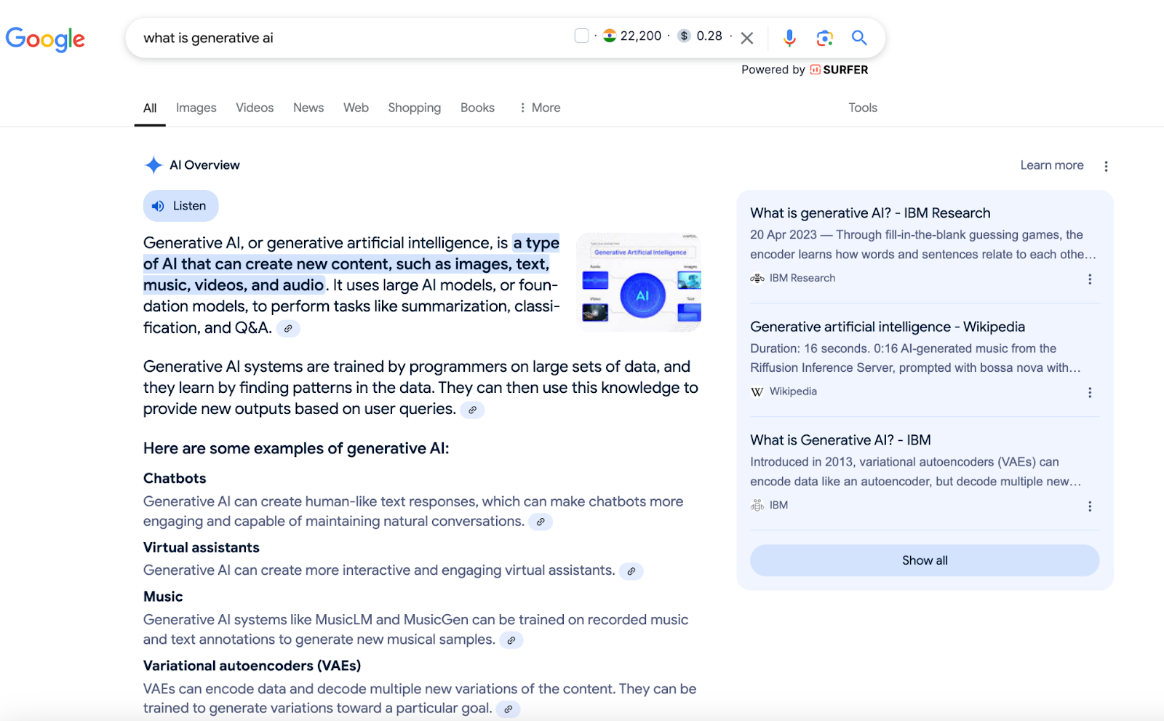Viewport: 1164px width, 721px height.
Task: Click the Wikipedia W favicon
Action: pos(757,391)
